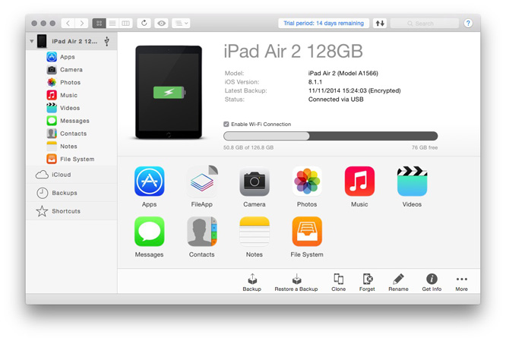
Task: Click the trial period remaining button
Action: click(x=324, y=24)
